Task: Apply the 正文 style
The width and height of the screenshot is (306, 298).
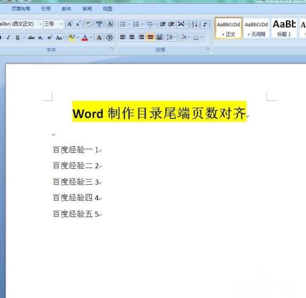Action: click(228, 28)
